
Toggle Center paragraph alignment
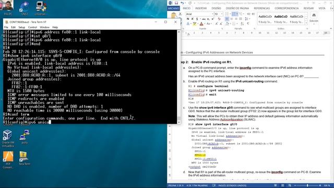point(232,19)
